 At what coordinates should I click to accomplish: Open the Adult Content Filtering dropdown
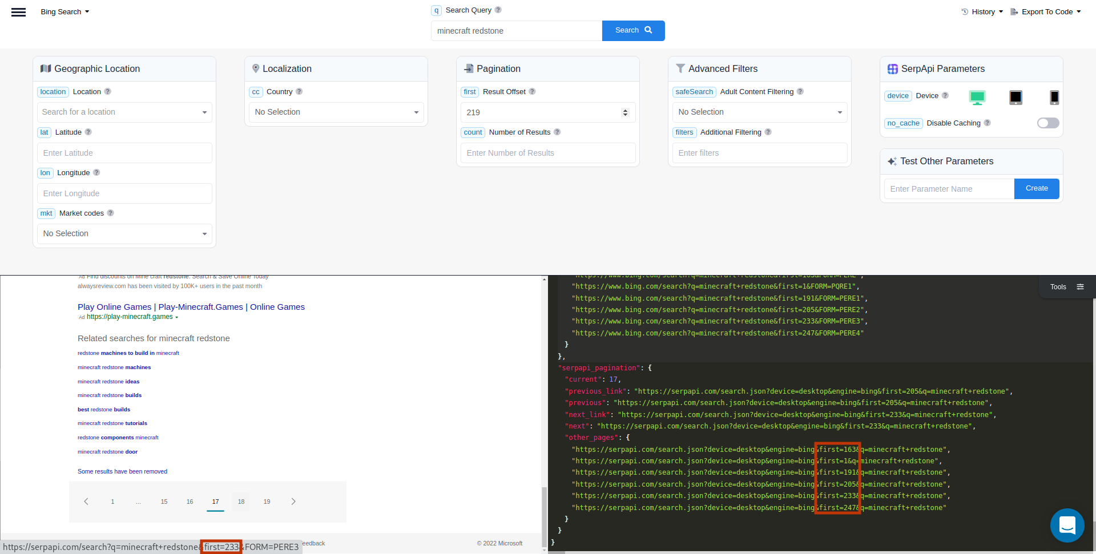(x=759, y=112)
